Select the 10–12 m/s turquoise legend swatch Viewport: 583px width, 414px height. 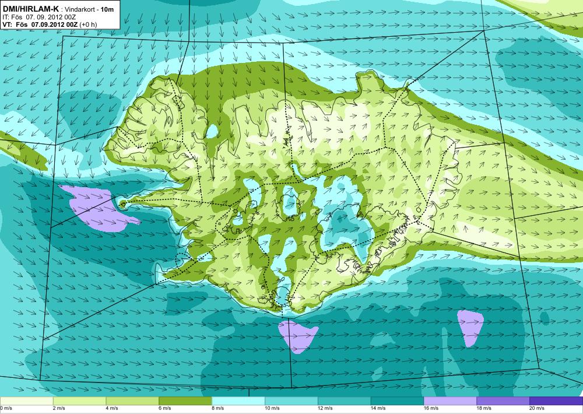tap(291, 401)
